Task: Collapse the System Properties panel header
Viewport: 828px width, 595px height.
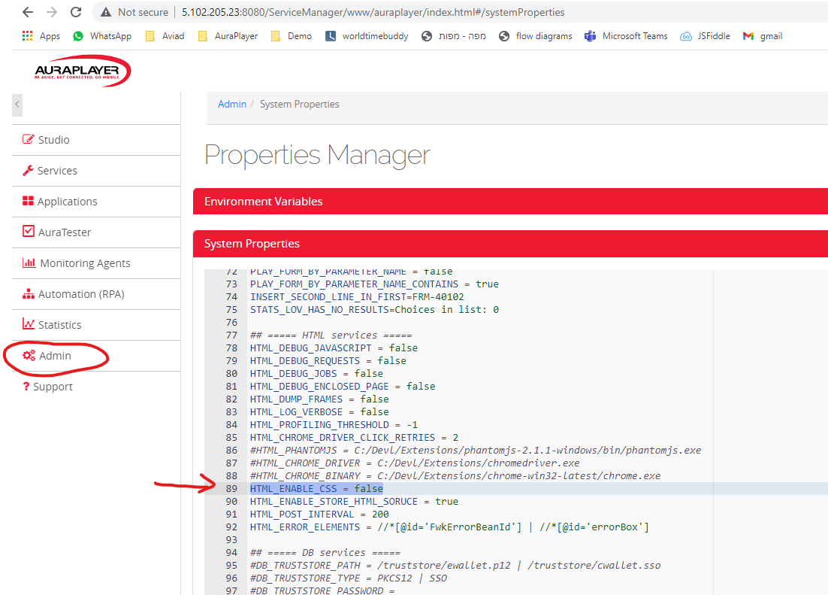Action: pos(510,244)
